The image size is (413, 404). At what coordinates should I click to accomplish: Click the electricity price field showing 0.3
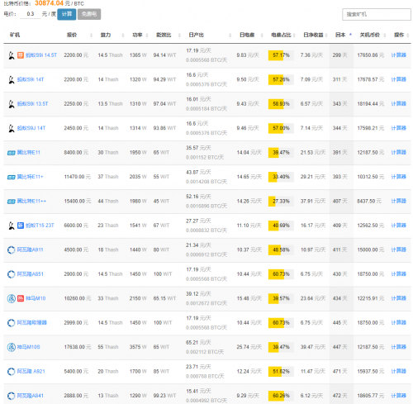[x=31, y=14]
